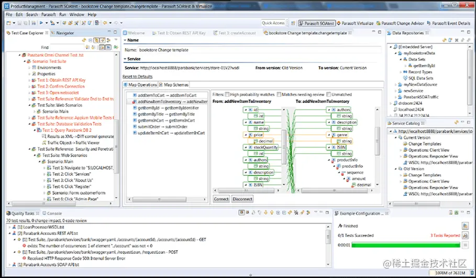The height and width of the screenshot is (278, 476).
Task: Click the delete X icon in Data Repositories
Action: 456,40
